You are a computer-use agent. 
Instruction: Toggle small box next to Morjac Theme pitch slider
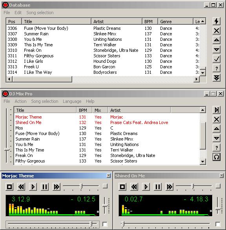[x=105, y=186]
